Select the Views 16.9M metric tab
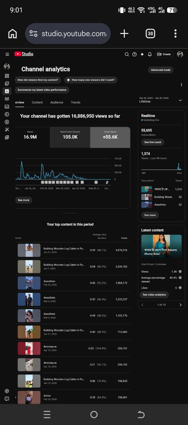188x425 pixels. coord(33,137)
